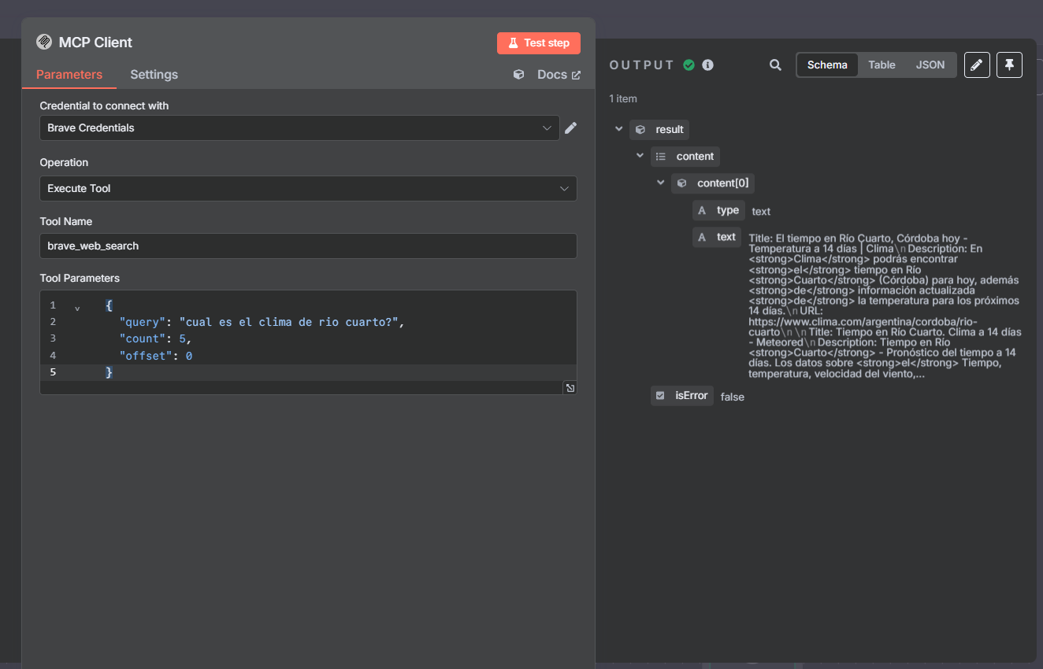Collapse the content array node
The height and width of the screenshot is (669, 1043).
[640, 156]
